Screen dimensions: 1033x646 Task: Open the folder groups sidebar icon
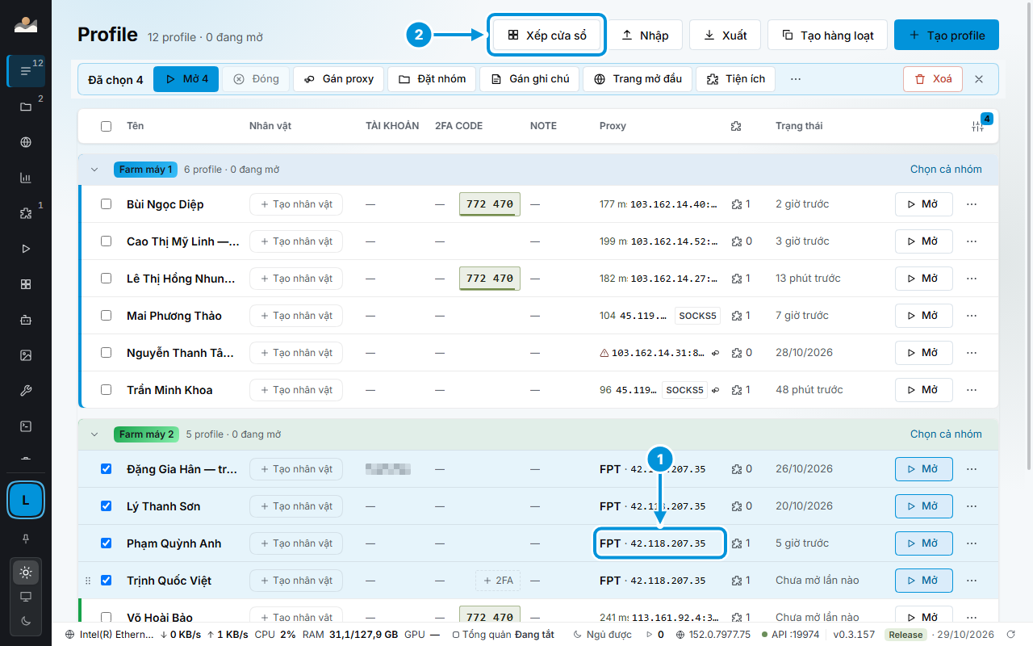coord(26,107)
